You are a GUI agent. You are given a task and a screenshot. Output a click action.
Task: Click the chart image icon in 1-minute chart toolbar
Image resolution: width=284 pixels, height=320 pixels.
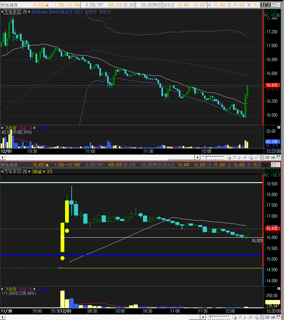268,157
